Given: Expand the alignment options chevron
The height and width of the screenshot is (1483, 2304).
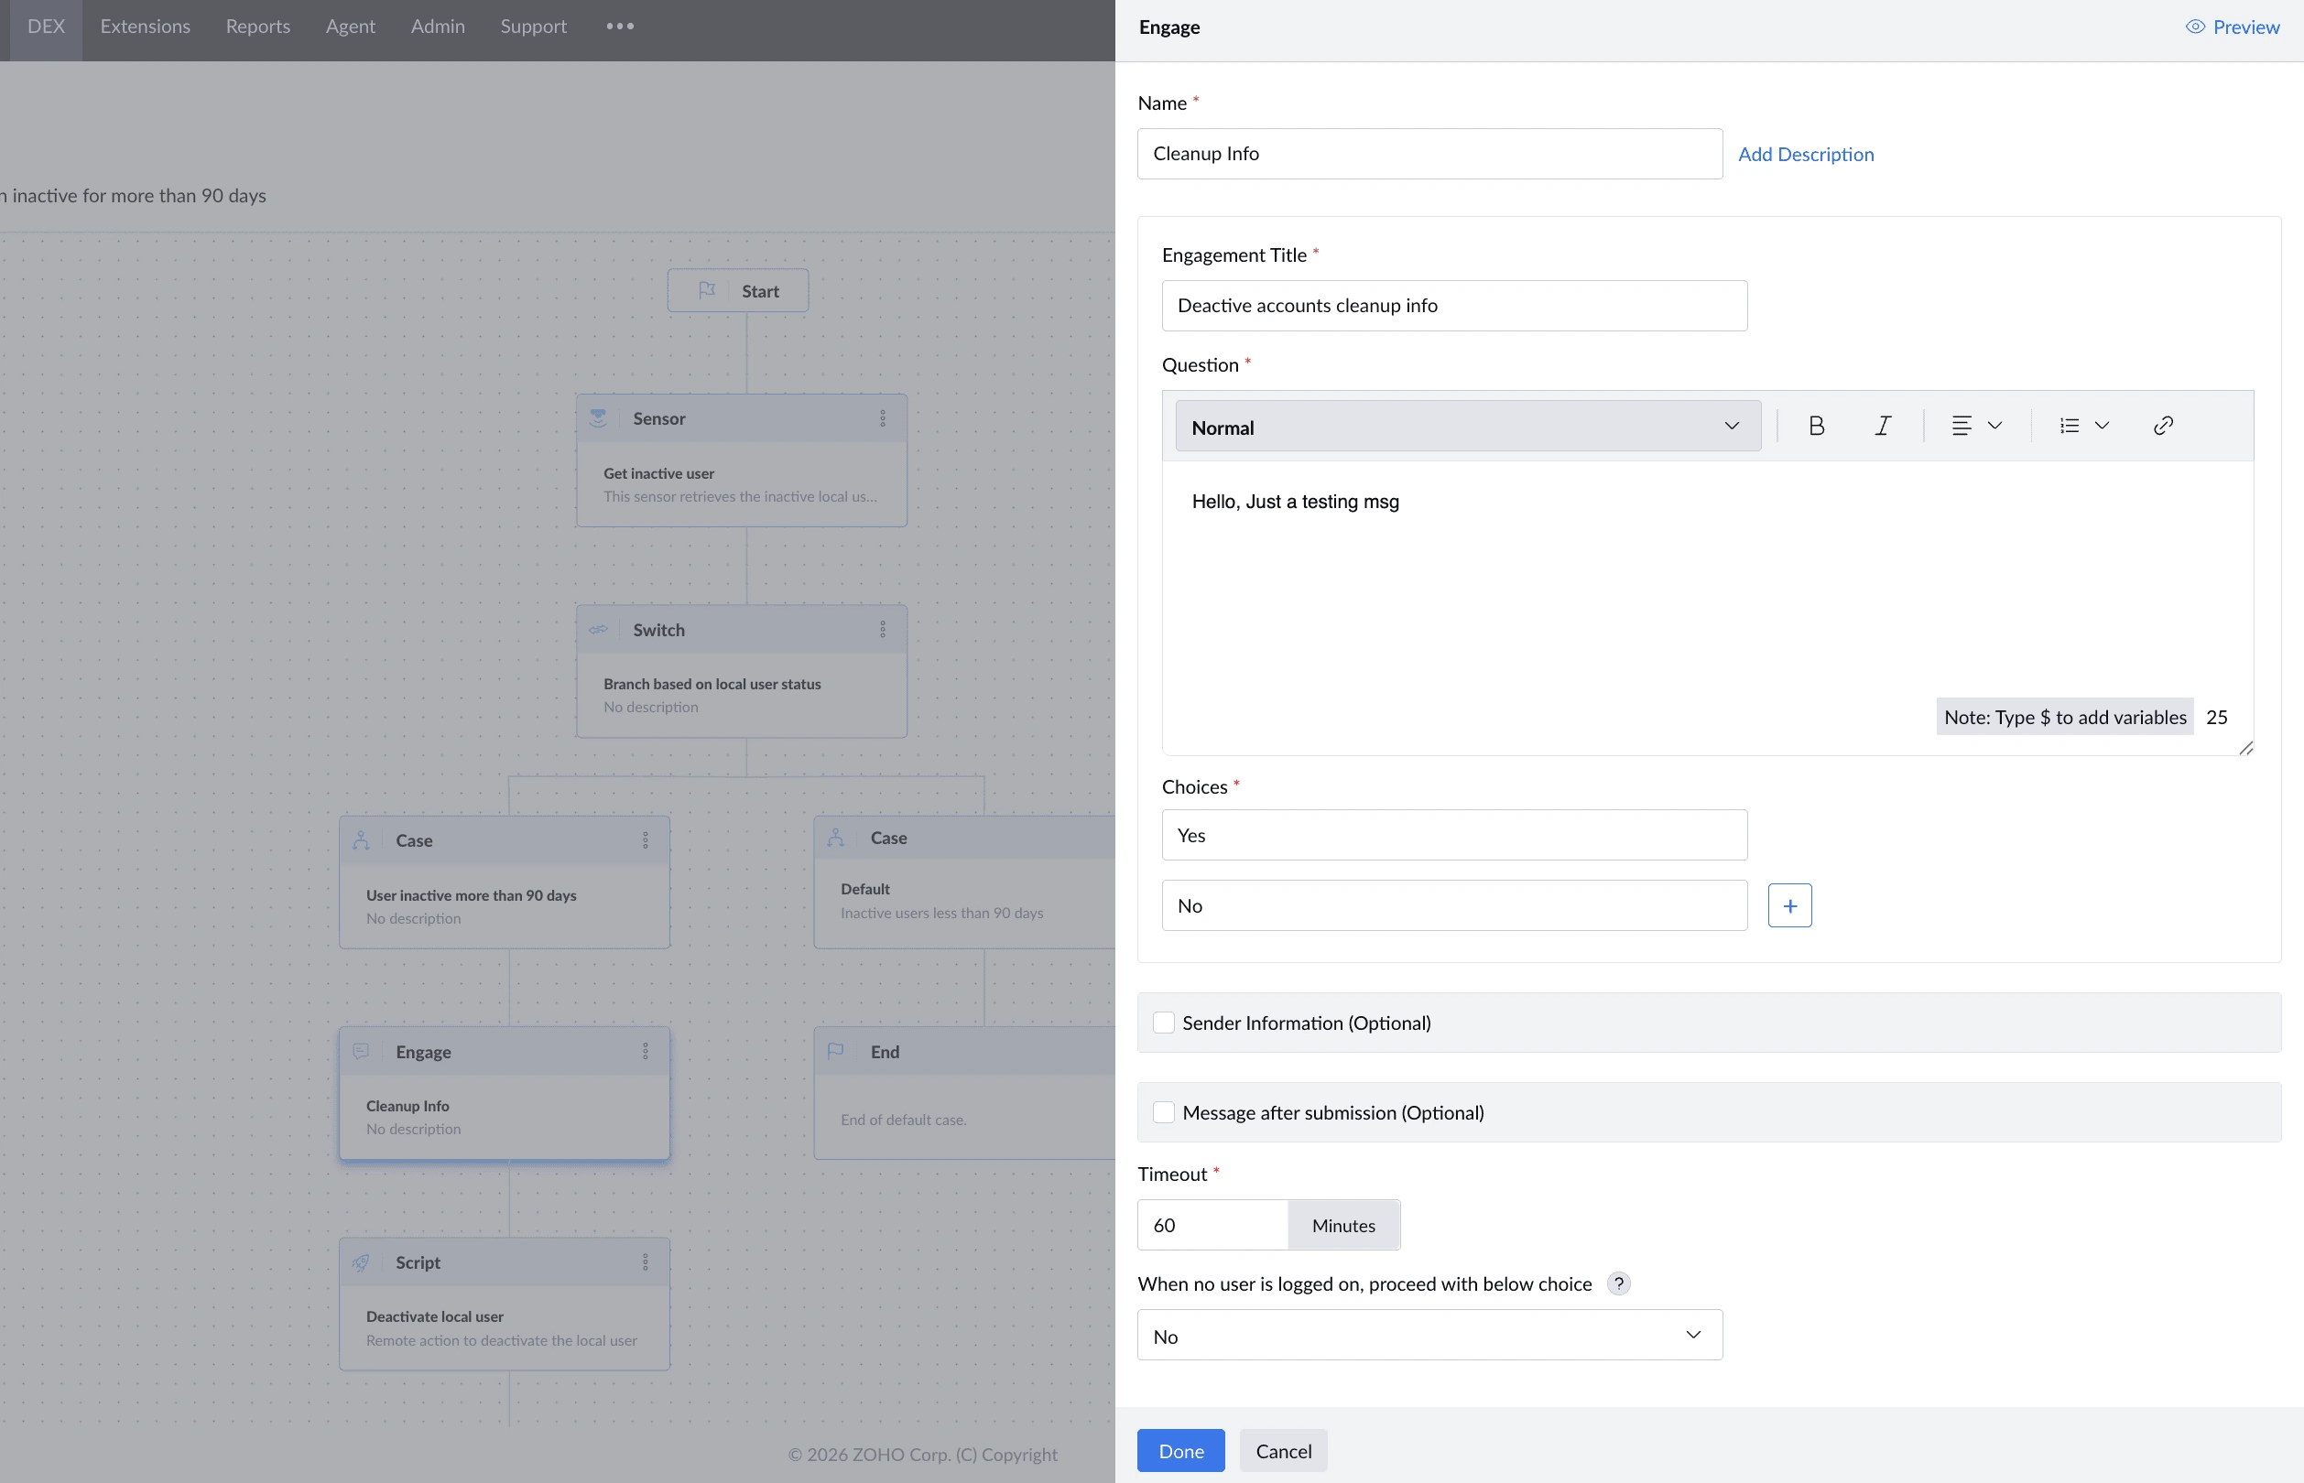Looking at the screenshot, I should tap(1994, 426).
